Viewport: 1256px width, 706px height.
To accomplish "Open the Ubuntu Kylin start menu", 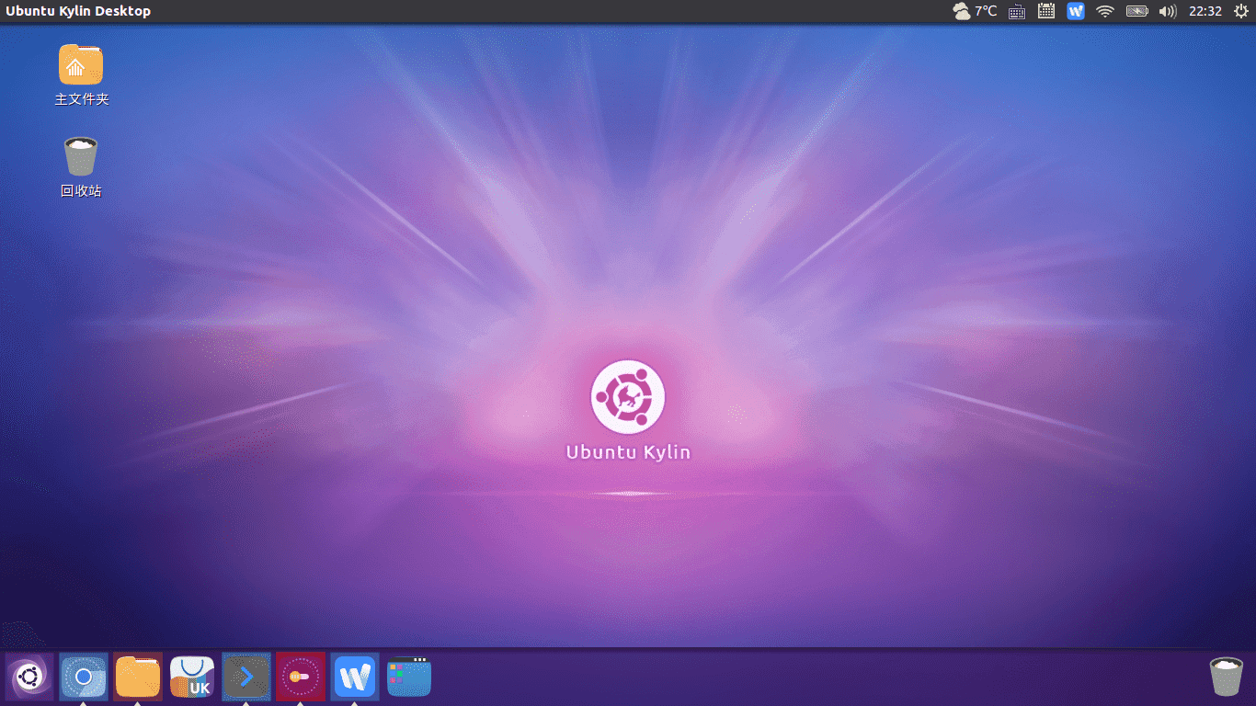I will coord(29,678).
